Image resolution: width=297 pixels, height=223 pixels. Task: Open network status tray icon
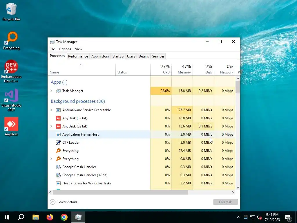pyautogui.click(x=253, y=217)
